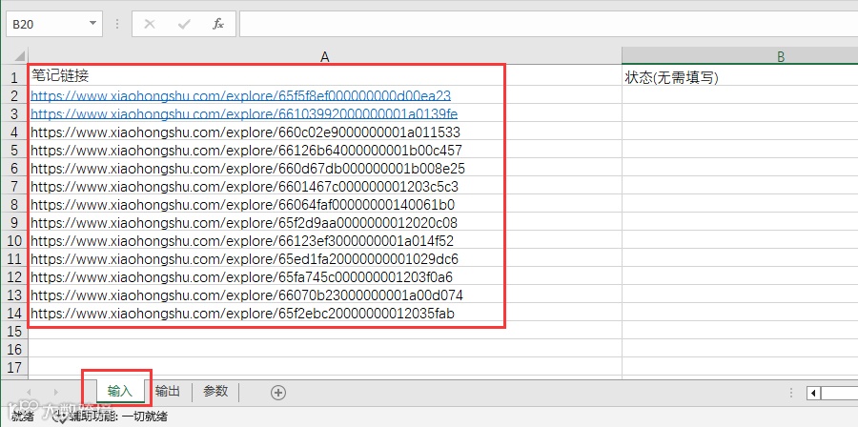Click the 就绪 status bar indicator
Screen dimensions: 858x427
tap(23, 417)
